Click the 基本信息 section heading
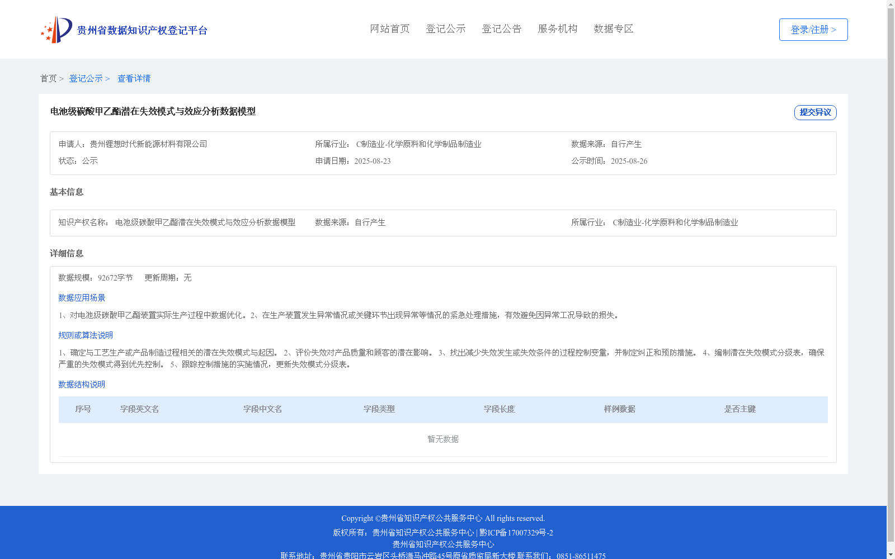Viewport: 895px width, 559px height. coord(67,192)
